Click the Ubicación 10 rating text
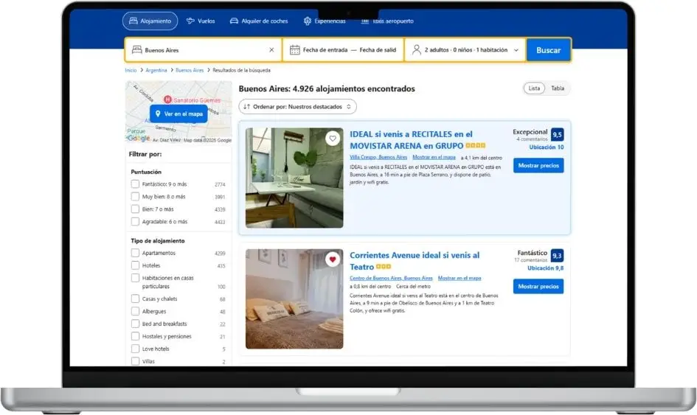 click(x=547, y=147)
